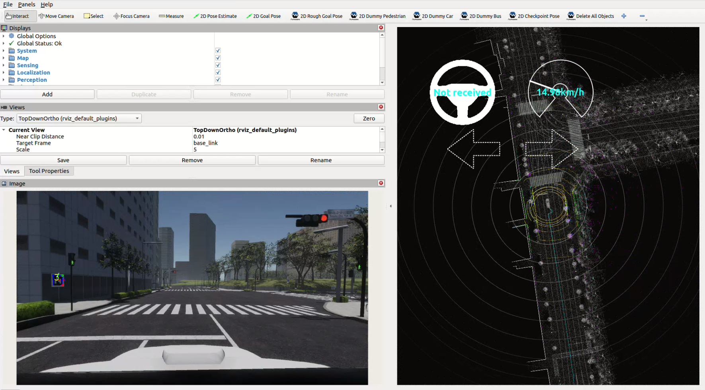This screenshot has height=390, width=705.
Task: Expand the Map display group
Action: pyautogui.click(x=3, y=58)
